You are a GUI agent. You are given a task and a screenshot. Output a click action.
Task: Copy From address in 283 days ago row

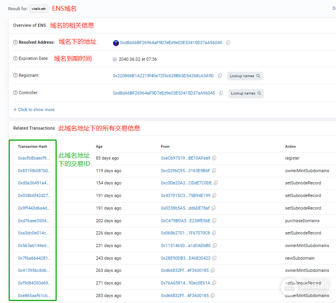coord(213,296)
